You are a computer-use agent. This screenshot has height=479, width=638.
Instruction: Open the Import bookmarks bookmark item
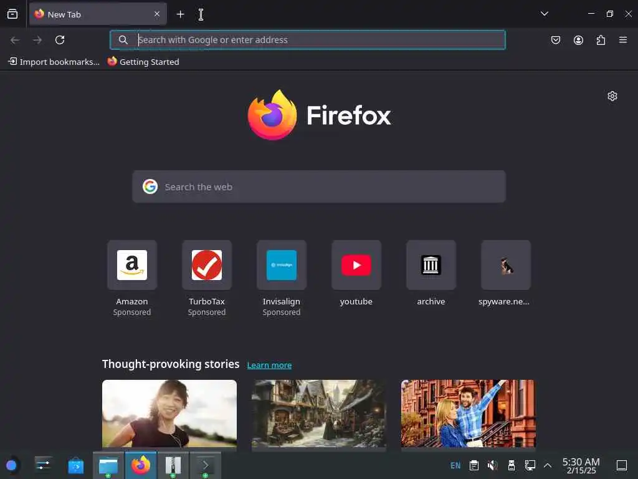pyautogui.click(x=54, y=62)
